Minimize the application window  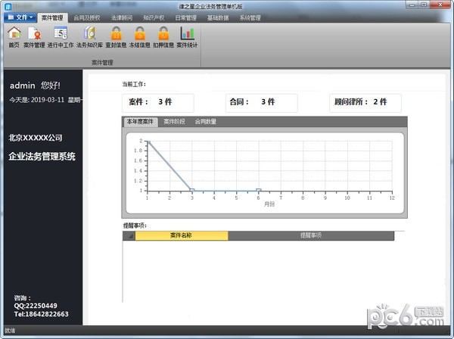click(412, 5)
